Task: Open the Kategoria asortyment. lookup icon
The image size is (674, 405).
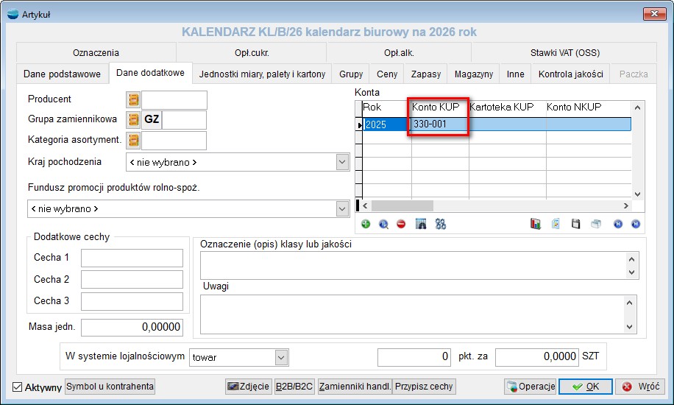Action: point(133,140)
